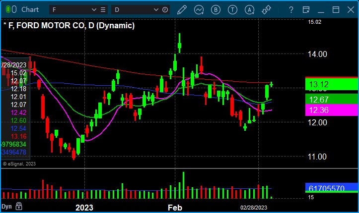Open the time template clock icon
Screen dimensions: 359x213
[165, 9]
